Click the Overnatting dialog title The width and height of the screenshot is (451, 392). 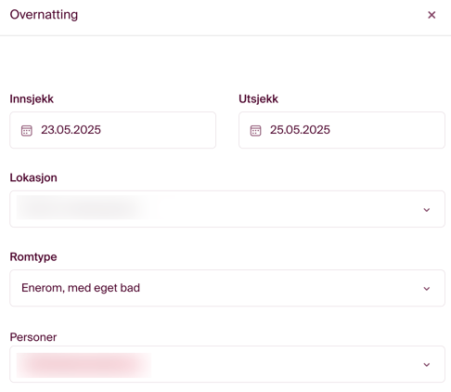click(x=44, y=15)
